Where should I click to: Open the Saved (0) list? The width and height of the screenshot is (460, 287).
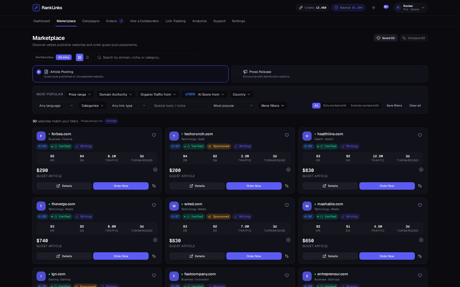386,38
